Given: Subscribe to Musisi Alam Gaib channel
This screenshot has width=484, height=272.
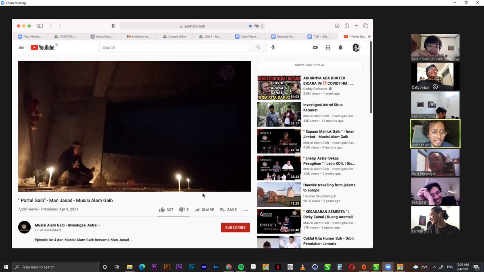Looking at the screenshot, I should pos(236,228).
